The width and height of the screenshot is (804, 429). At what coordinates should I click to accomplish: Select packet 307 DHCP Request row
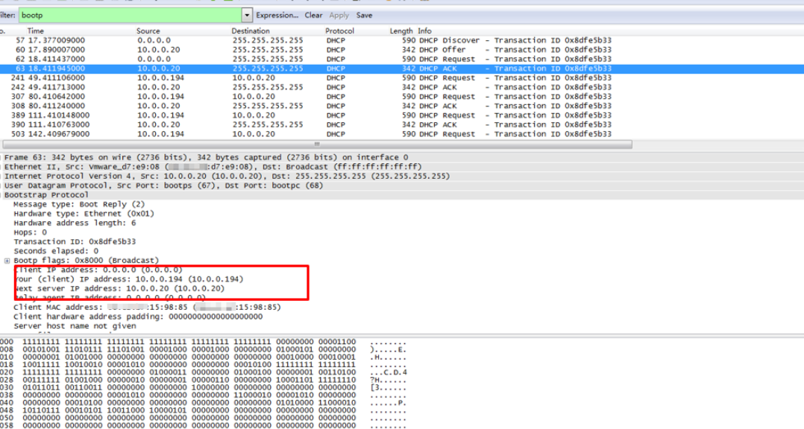pos(402,96)
